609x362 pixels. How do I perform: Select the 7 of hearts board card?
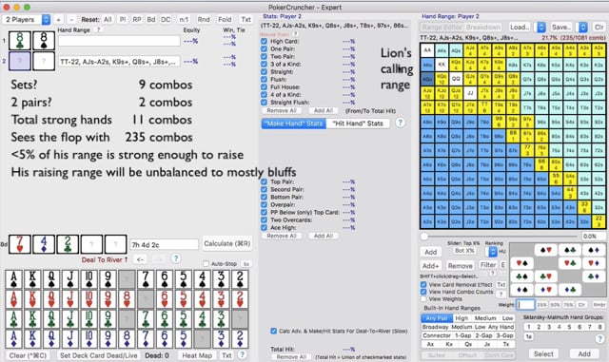20,244
